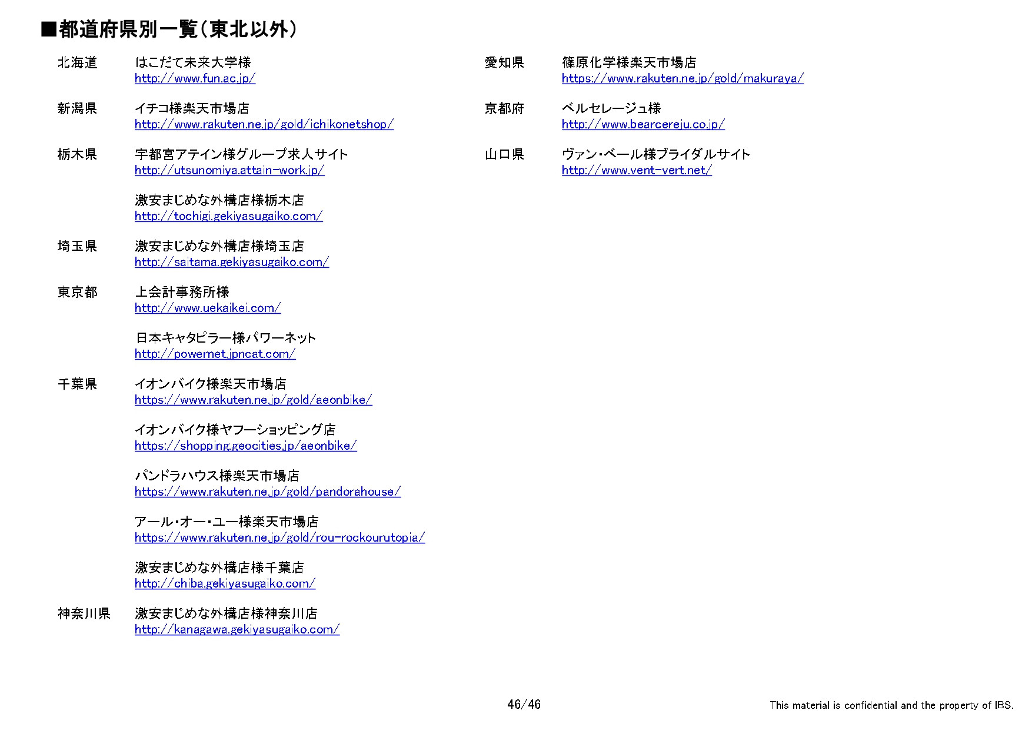The width and height of the screenshot is (1032, 730).
Task: Visit the パンドラハウス Rakuten link gold/pandorahouse
Action: (x=267, y=492)
